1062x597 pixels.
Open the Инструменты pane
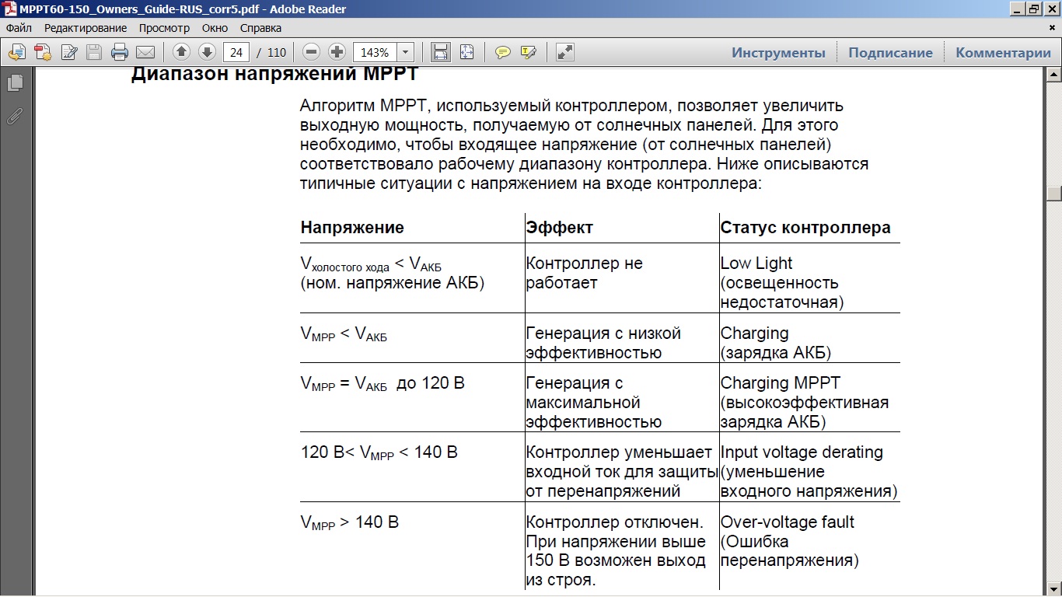coord(778,53)
